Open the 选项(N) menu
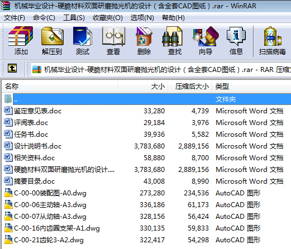Image resolution: width=291 pixels, height=249 pixels. (x=142, y=18)
